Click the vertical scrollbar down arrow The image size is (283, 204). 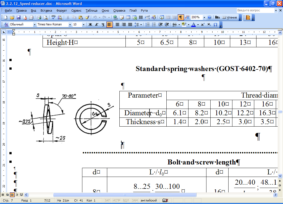coord(280,176)
